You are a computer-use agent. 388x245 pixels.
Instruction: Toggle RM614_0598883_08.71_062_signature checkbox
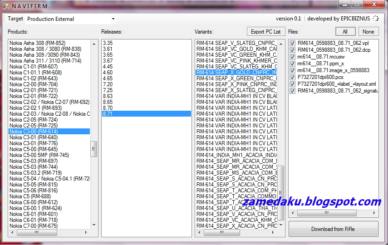292,91
